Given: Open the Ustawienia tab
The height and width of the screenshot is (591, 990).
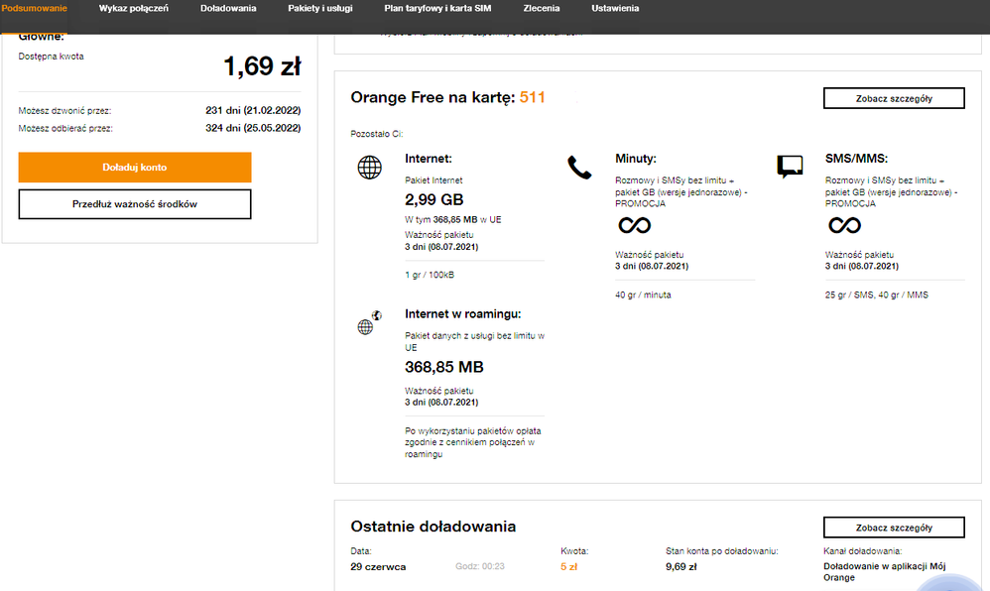Looking at the screenshot, I should click(x=615, y=8).
